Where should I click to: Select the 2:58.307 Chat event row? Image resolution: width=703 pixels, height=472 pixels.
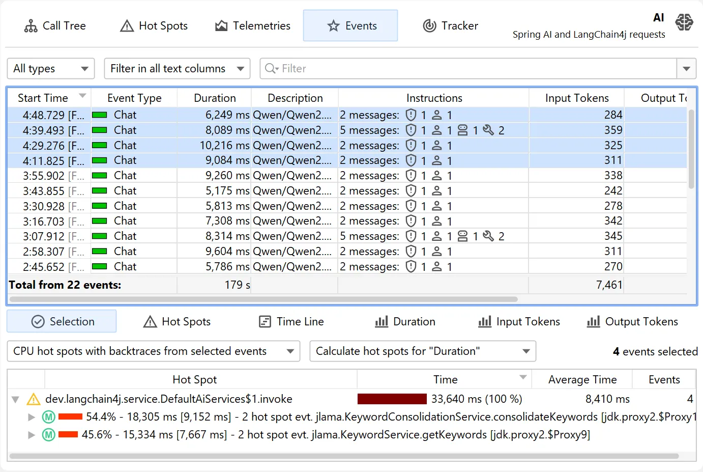click(x=347, y=252)
